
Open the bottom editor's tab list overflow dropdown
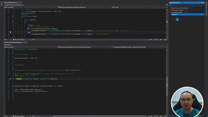click(167, 45)
